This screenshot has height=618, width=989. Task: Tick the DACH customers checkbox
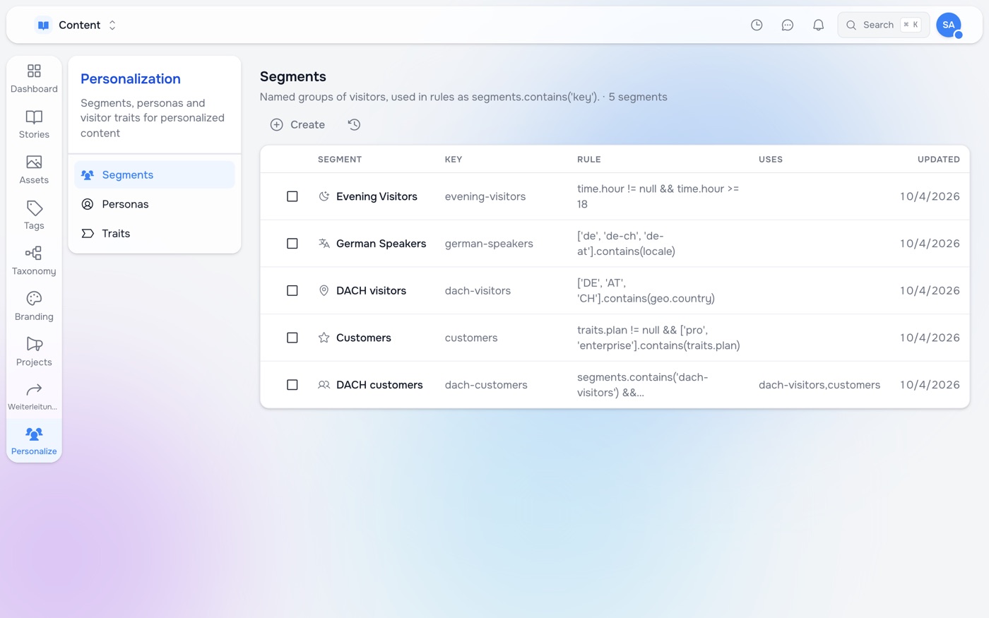pos(292,385)
